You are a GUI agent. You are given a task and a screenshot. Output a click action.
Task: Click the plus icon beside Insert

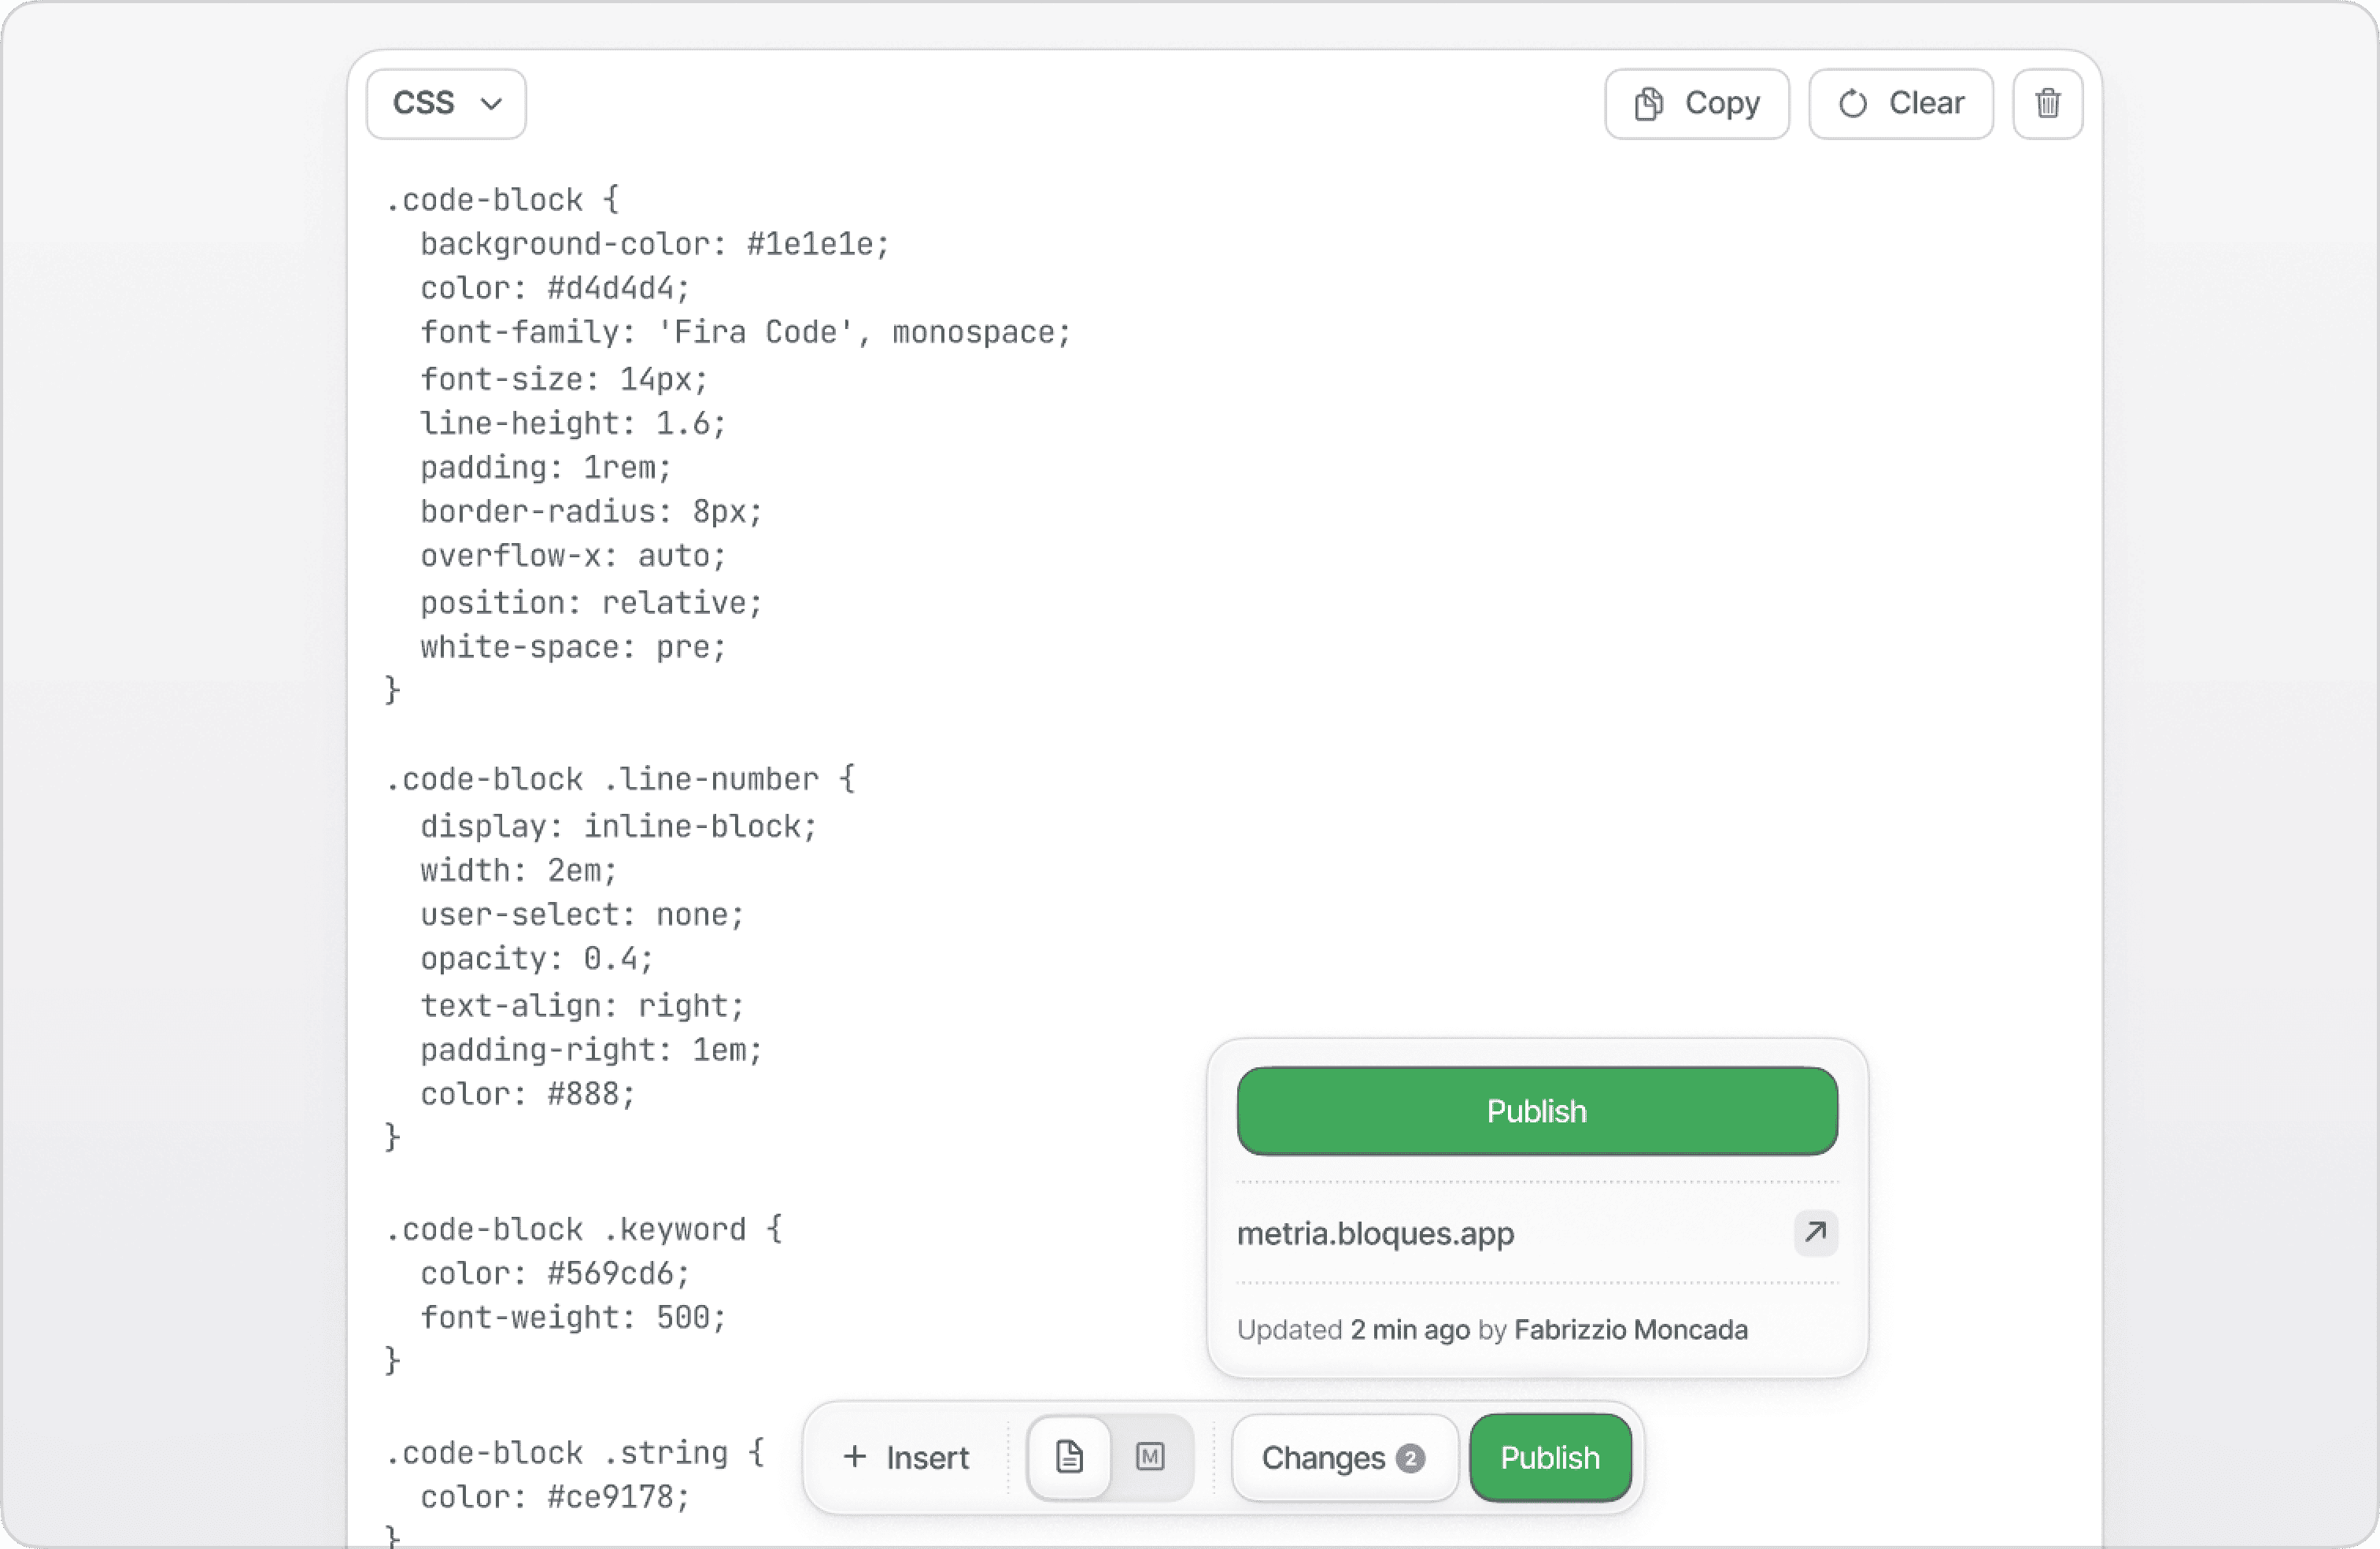click(x=856, y=1457)
